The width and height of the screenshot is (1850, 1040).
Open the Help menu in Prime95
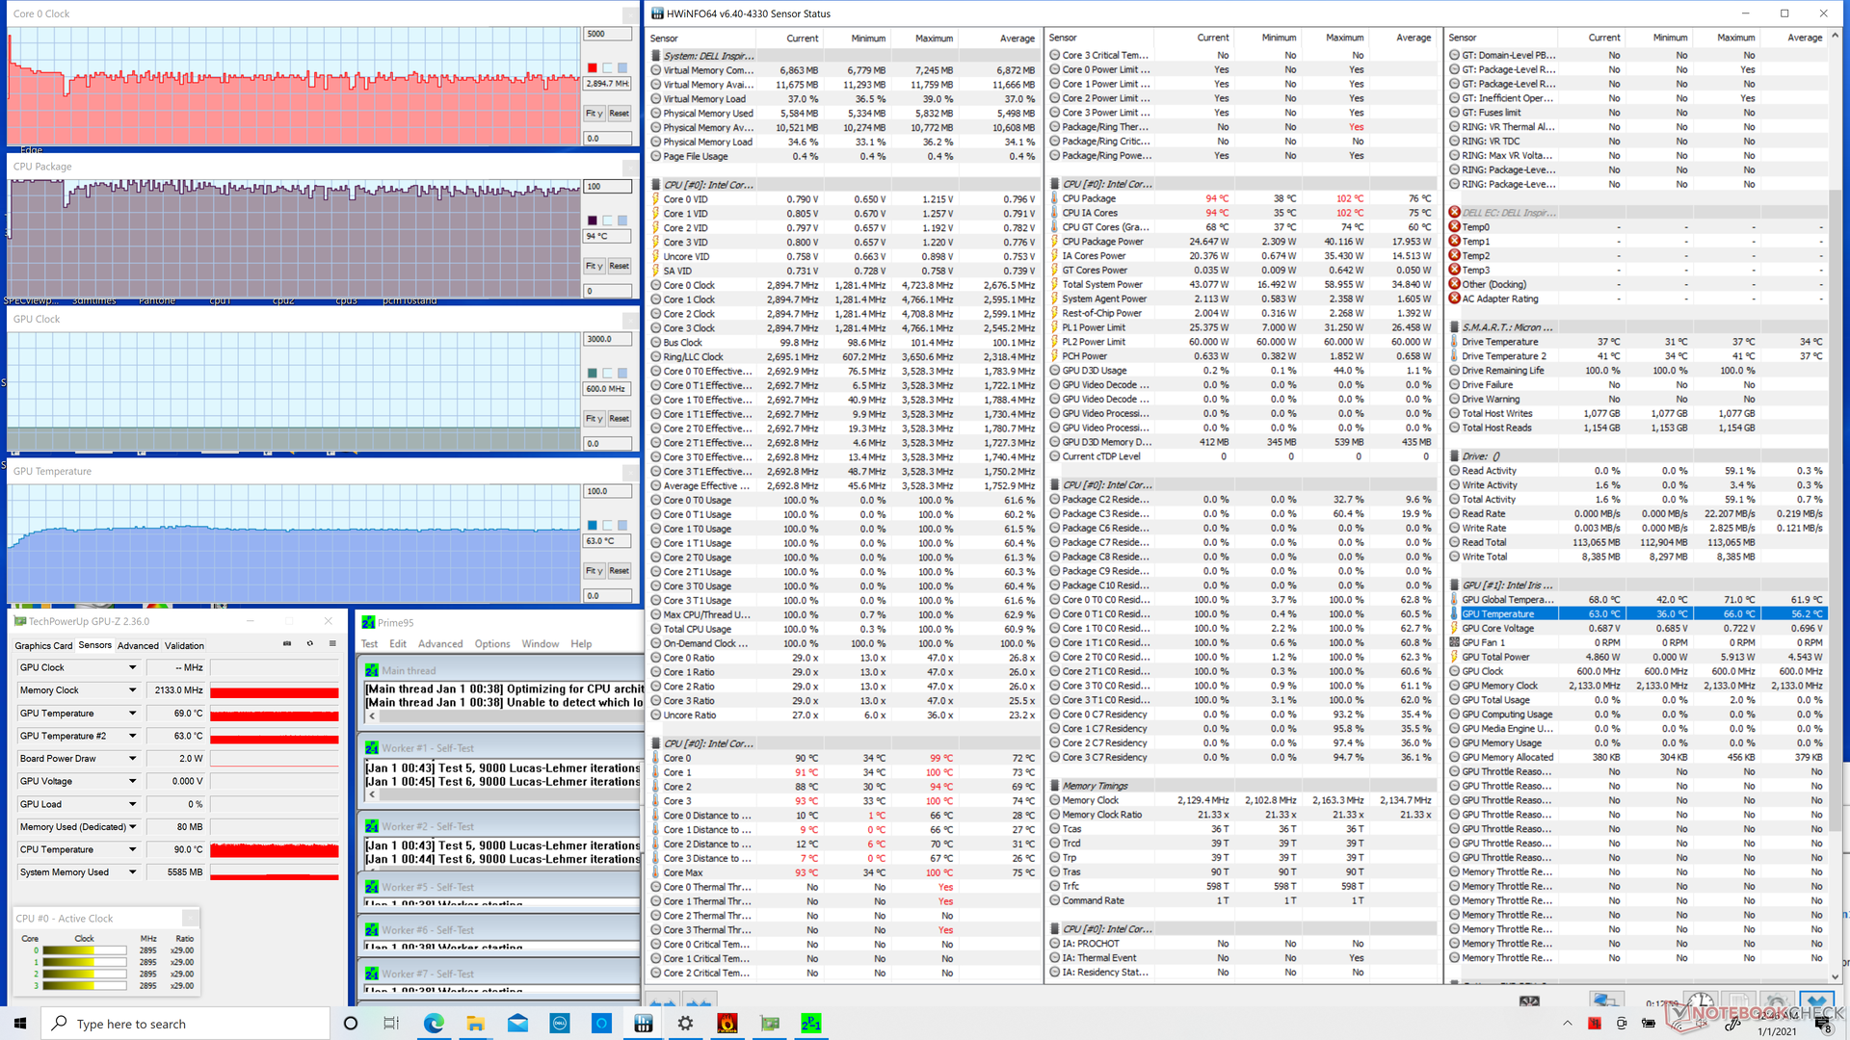[x=581, y=644]
